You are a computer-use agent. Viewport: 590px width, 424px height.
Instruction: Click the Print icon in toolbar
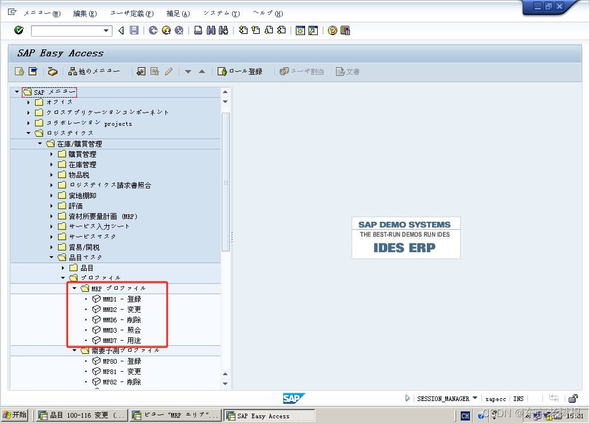coord(198,30)
